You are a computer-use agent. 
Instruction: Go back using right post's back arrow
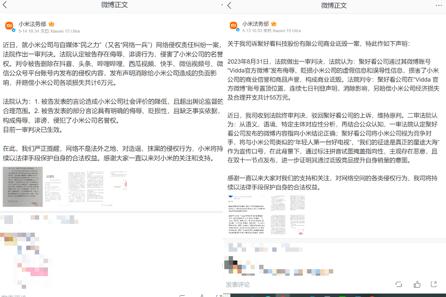tap(230, 5)
